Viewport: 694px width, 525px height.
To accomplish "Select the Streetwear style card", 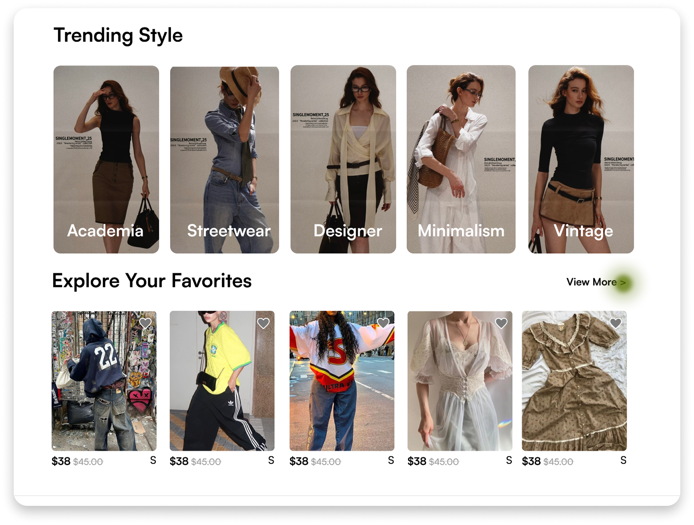I will 224,159.
